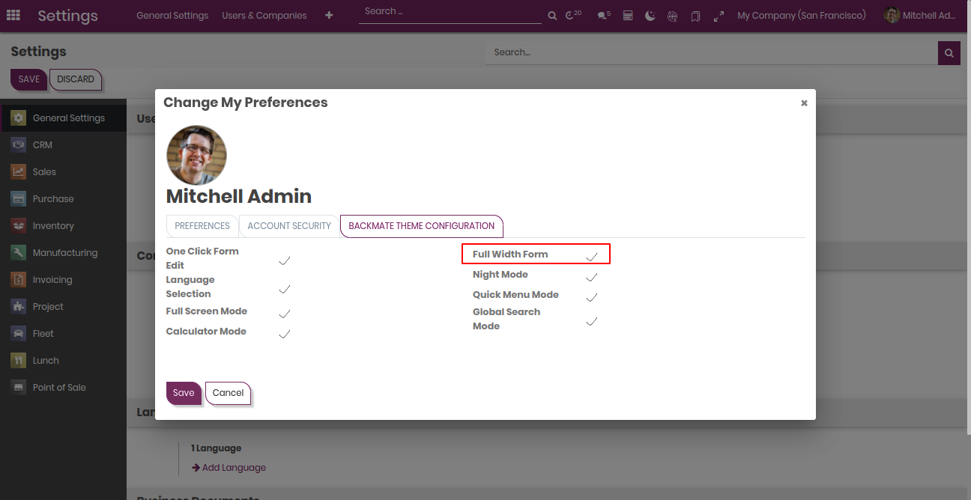
Task: Open activities clock icon with 20 badge
Action: 573,15
